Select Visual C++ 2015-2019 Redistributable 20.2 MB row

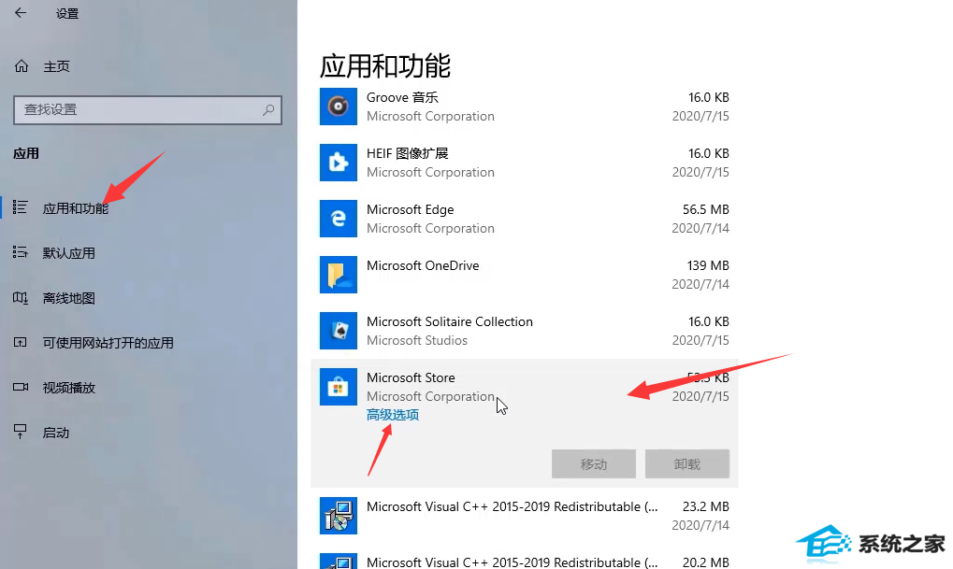pos(525,561)
